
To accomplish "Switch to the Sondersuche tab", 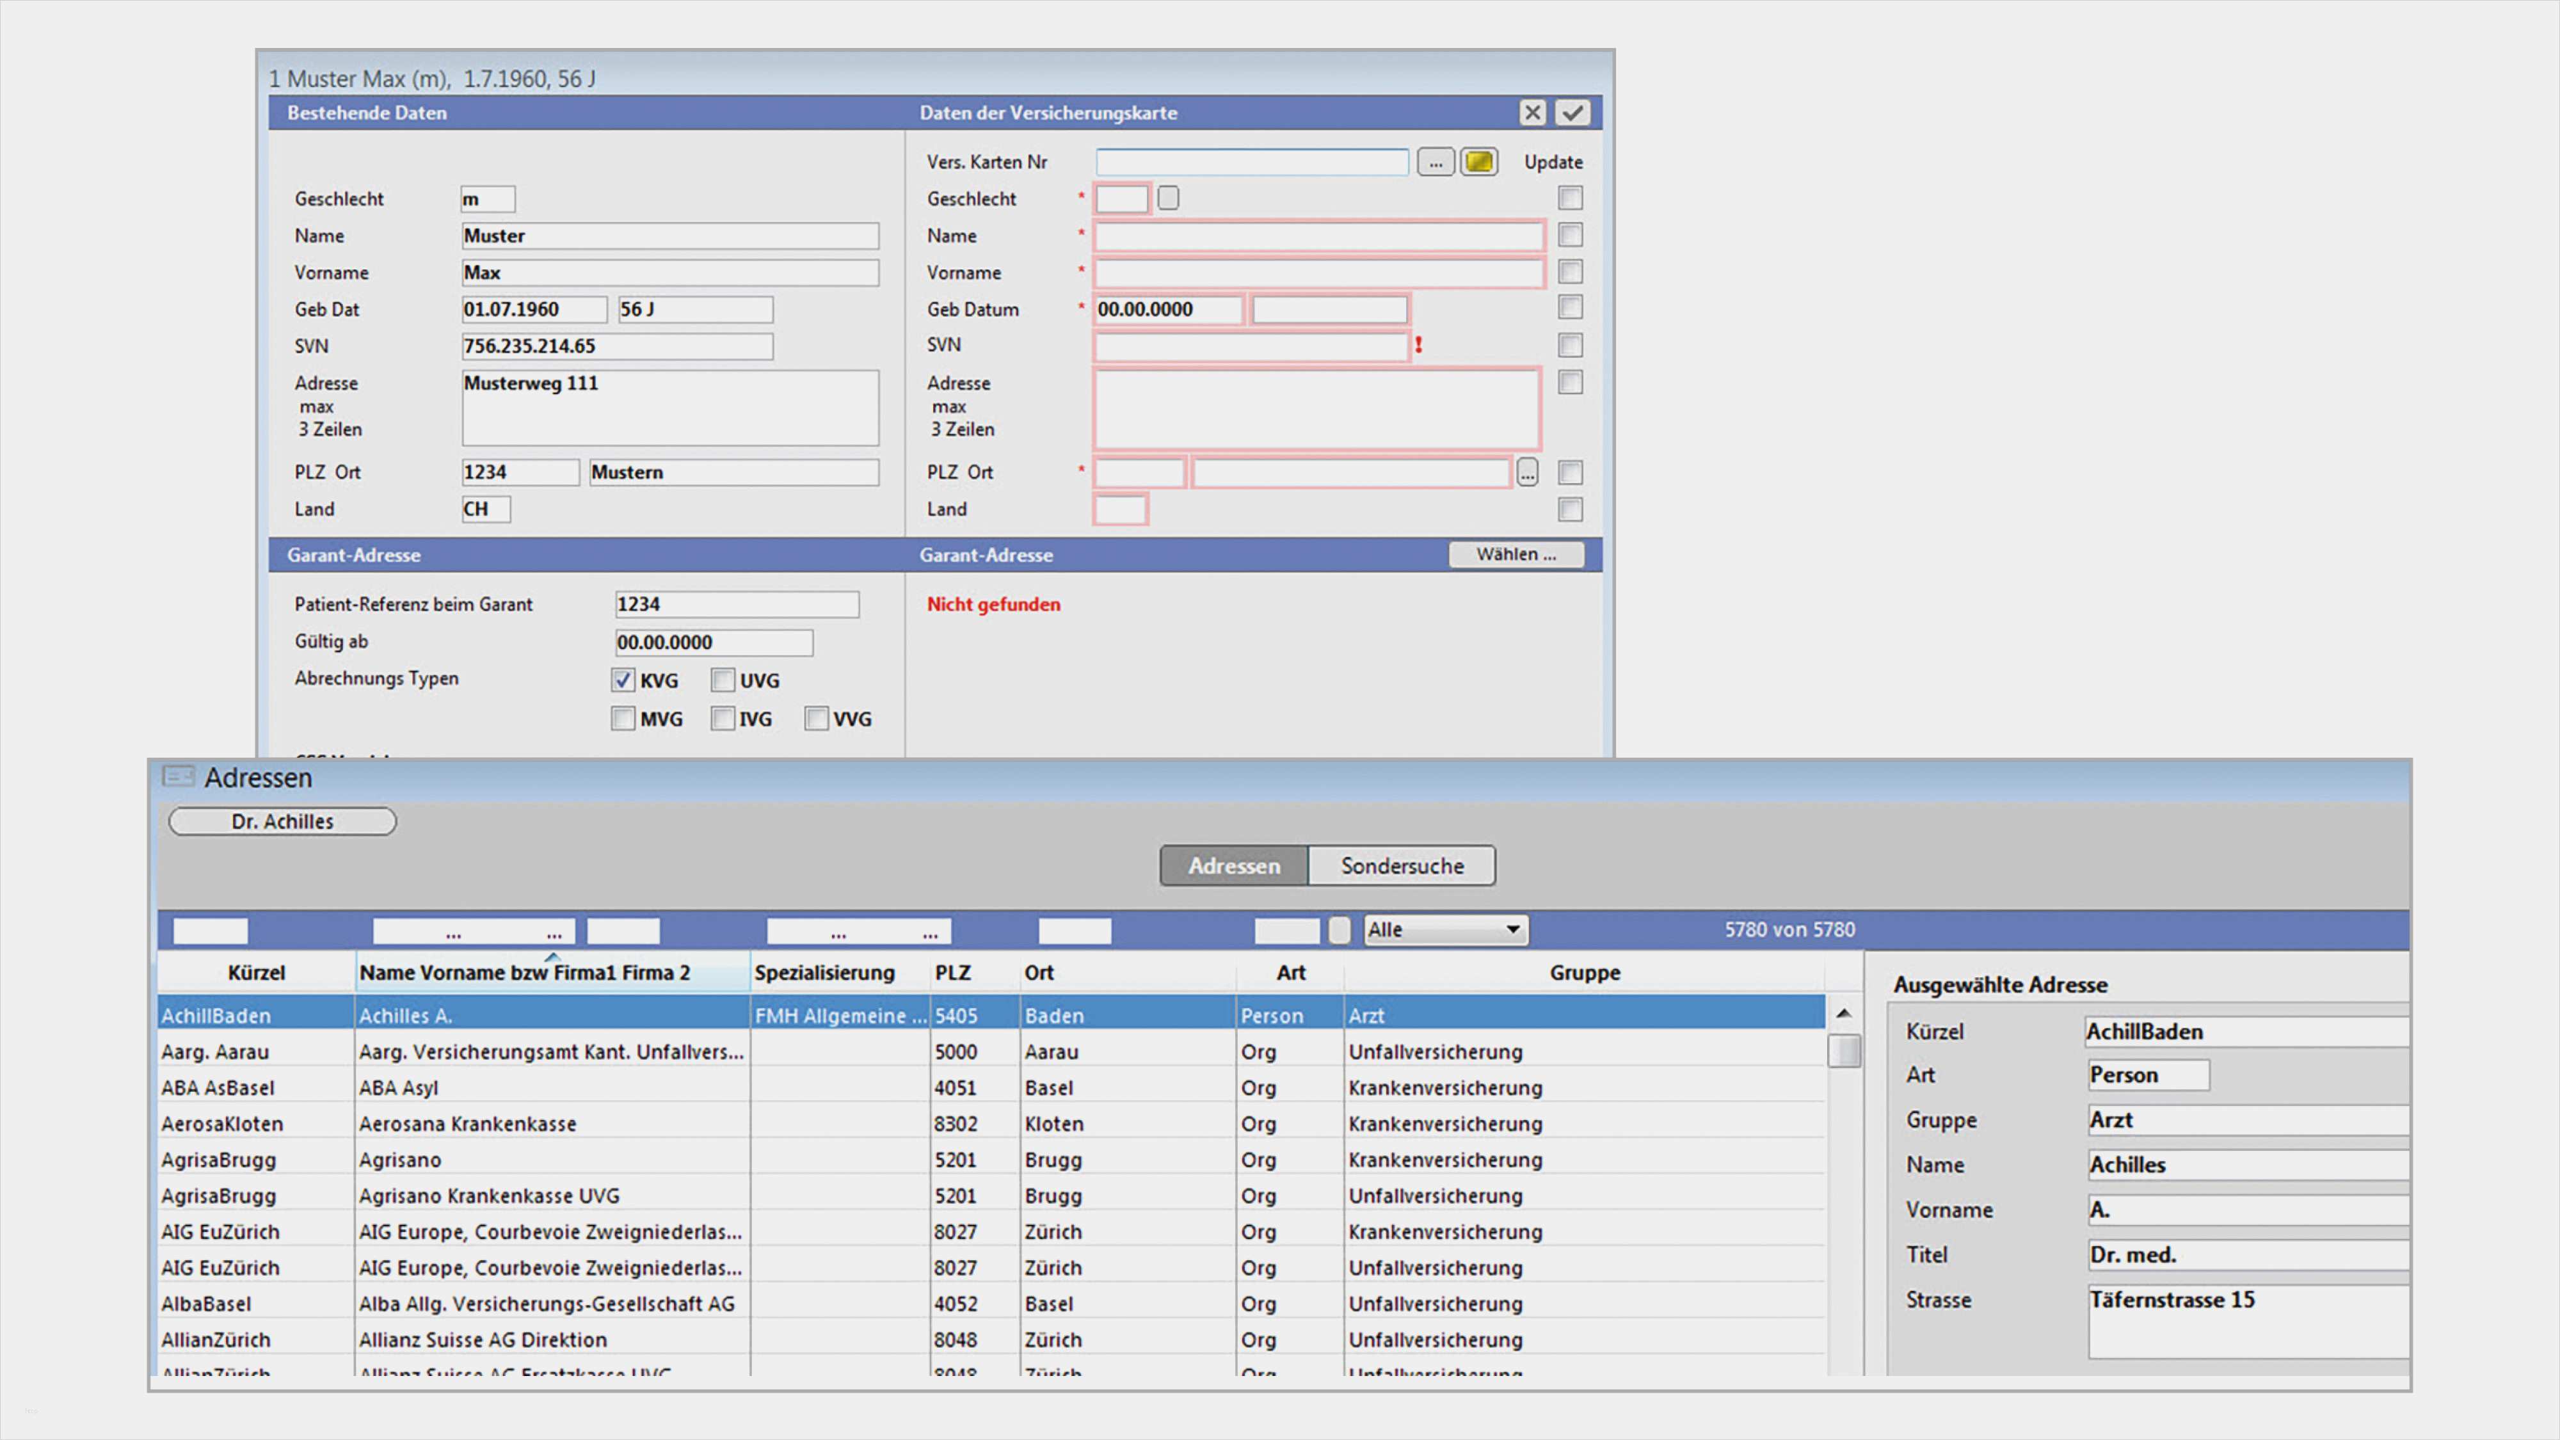I will 1401,865.
